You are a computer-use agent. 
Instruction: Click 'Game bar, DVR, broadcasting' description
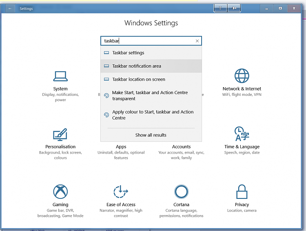tap(60, 213)
